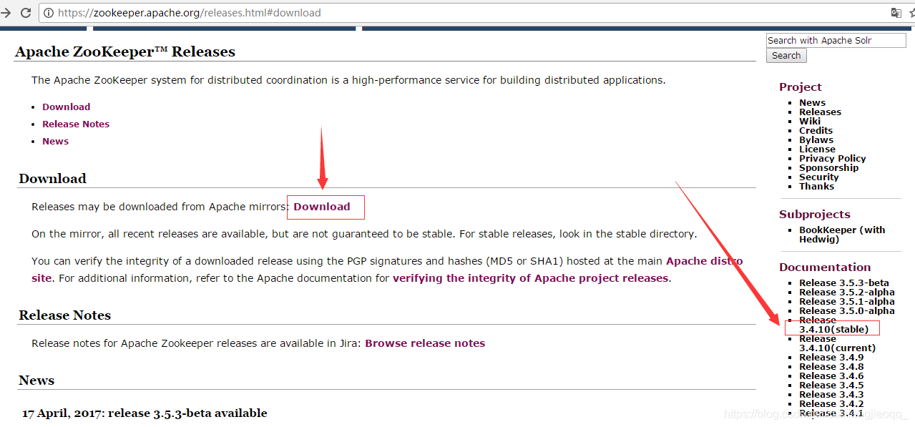Image resolution: width=915 pixels, height=427 pixels.
Task: Reload the page with the refresh icon
Action: [26, 13]
